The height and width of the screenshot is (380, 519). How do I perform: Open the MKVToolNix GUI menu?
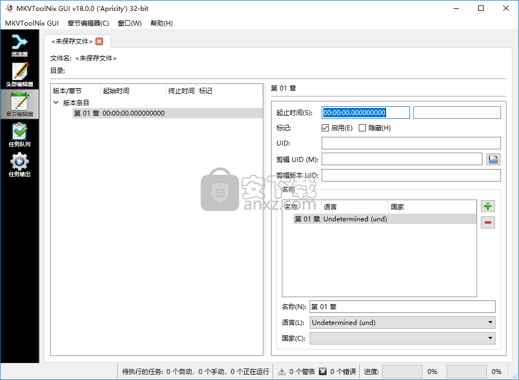pos(32,23)
